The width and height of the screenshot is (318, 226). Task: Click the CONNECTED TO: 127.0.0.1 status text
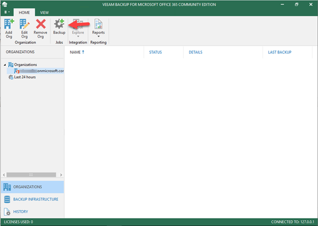click(293, 222)
